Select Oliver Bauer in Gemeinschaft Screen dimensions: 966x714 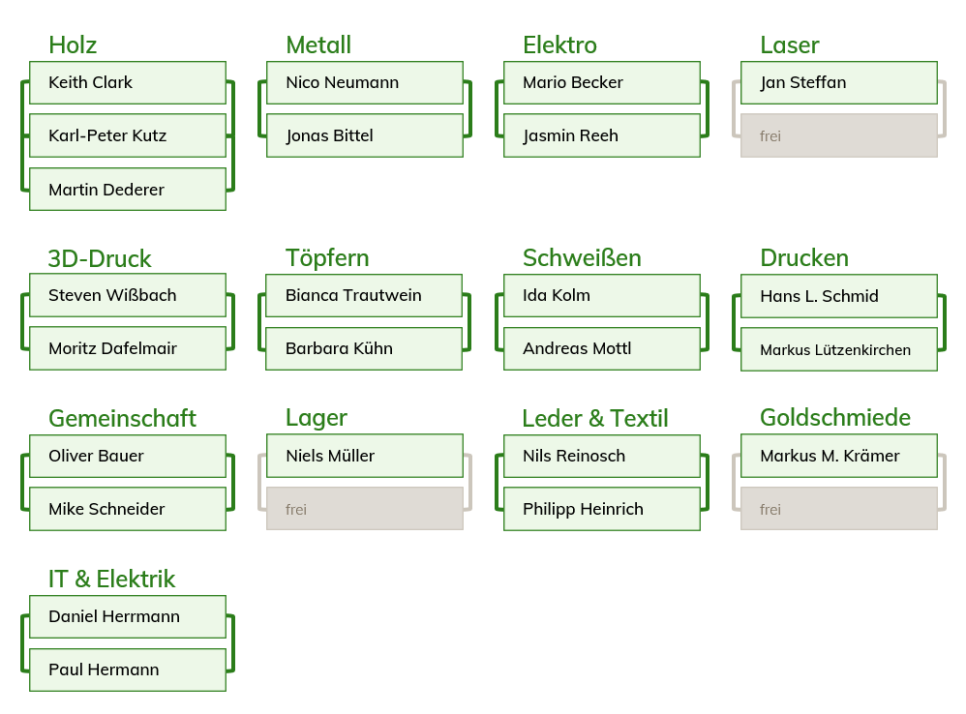point(128,456)
